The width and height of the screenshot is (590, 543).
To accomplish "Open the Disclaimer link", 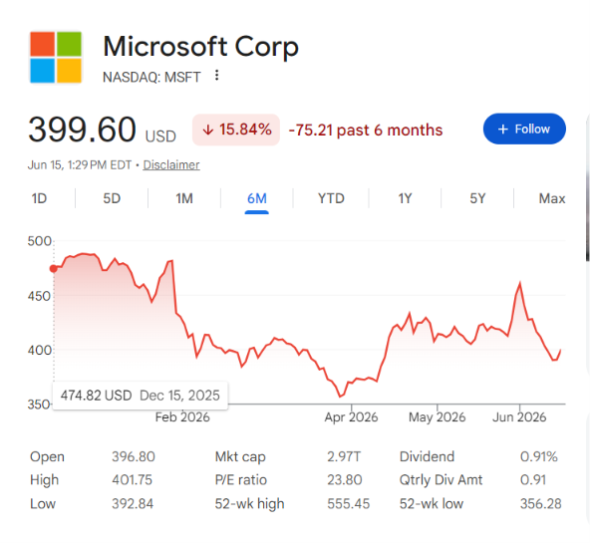I will pyautogui.click(x=171, y=165).
